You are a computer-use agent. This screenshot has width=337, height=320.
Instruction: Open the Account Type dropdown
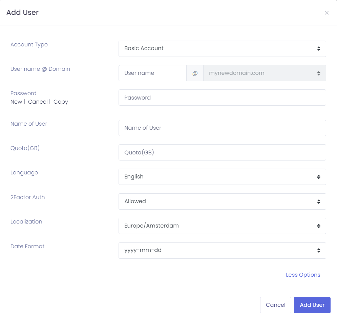pyautogui.click(x=222, y=49)
